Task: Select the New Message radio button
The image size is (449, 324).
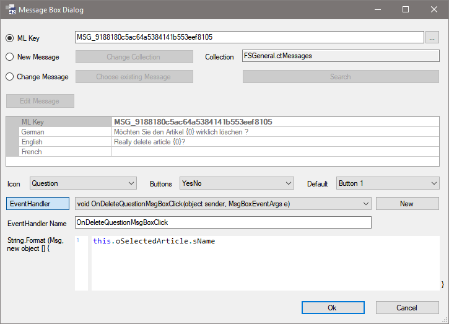Action: [9, 57]
